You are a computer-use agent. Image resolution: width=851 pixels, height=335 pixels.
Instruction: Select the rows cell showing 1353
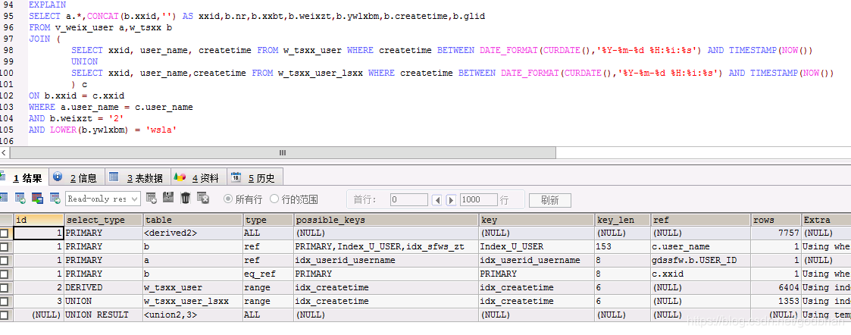(x=776, y=301)
